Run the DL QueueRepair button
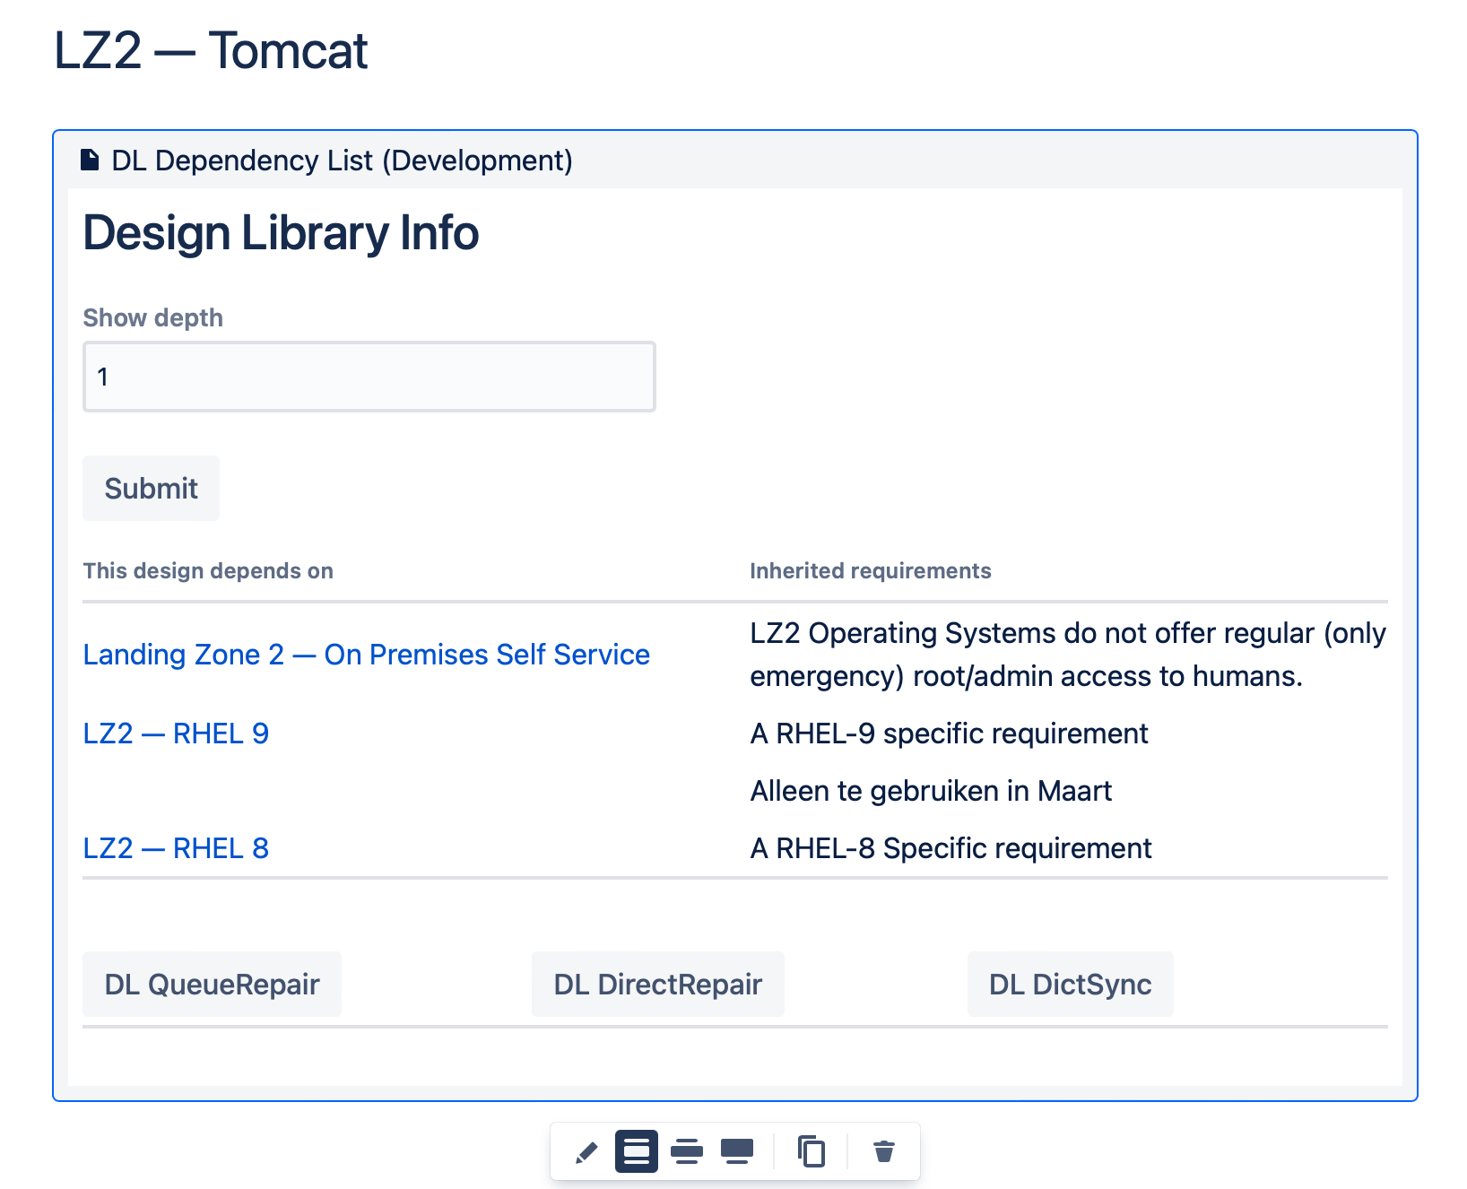The width and height of the screenshot is (1467, 1189). pos(212,985)
